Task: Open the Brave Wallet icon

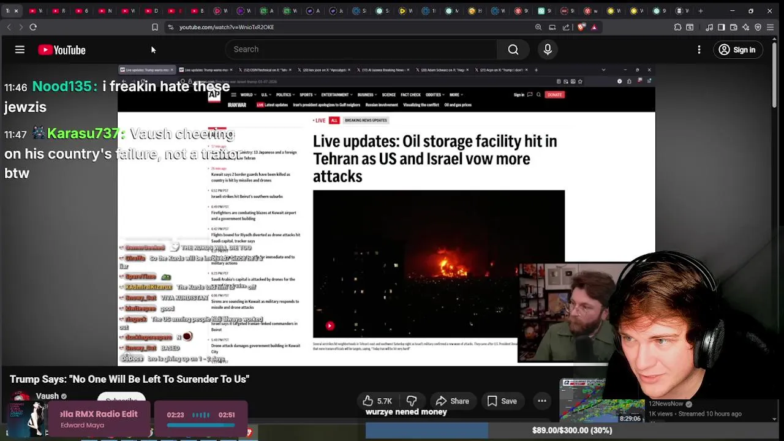Action: [734, 27]
